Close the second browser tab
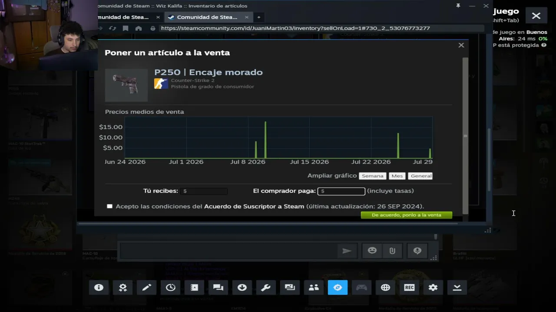Screen dimensions: 556x312 click(247, 17)
